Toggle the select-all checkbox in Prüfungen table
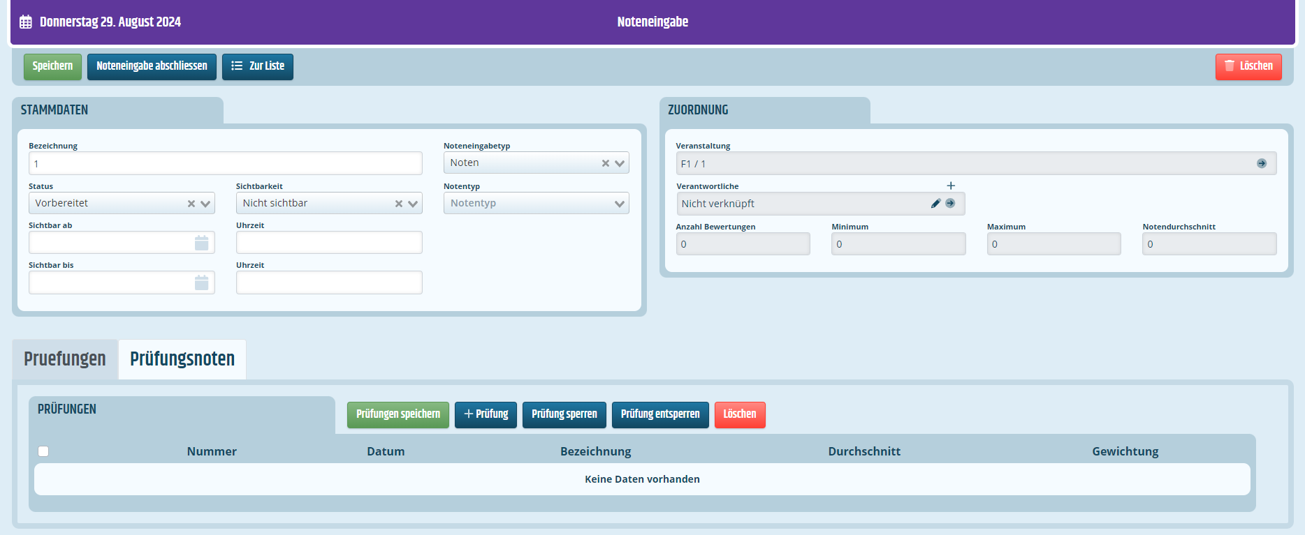Viewport: 1305px width, 535px height. (x=43, y=451)
